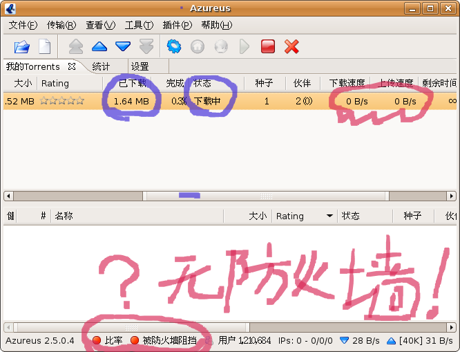460x352 pixels.
Task: Click the blue download speed arrow in the status bar
Action: [x=344, y=340]
